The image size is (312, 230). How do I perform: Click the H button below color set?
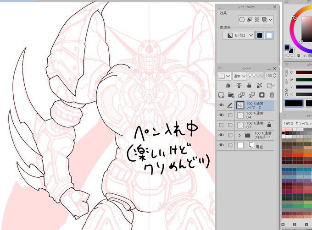283,224
